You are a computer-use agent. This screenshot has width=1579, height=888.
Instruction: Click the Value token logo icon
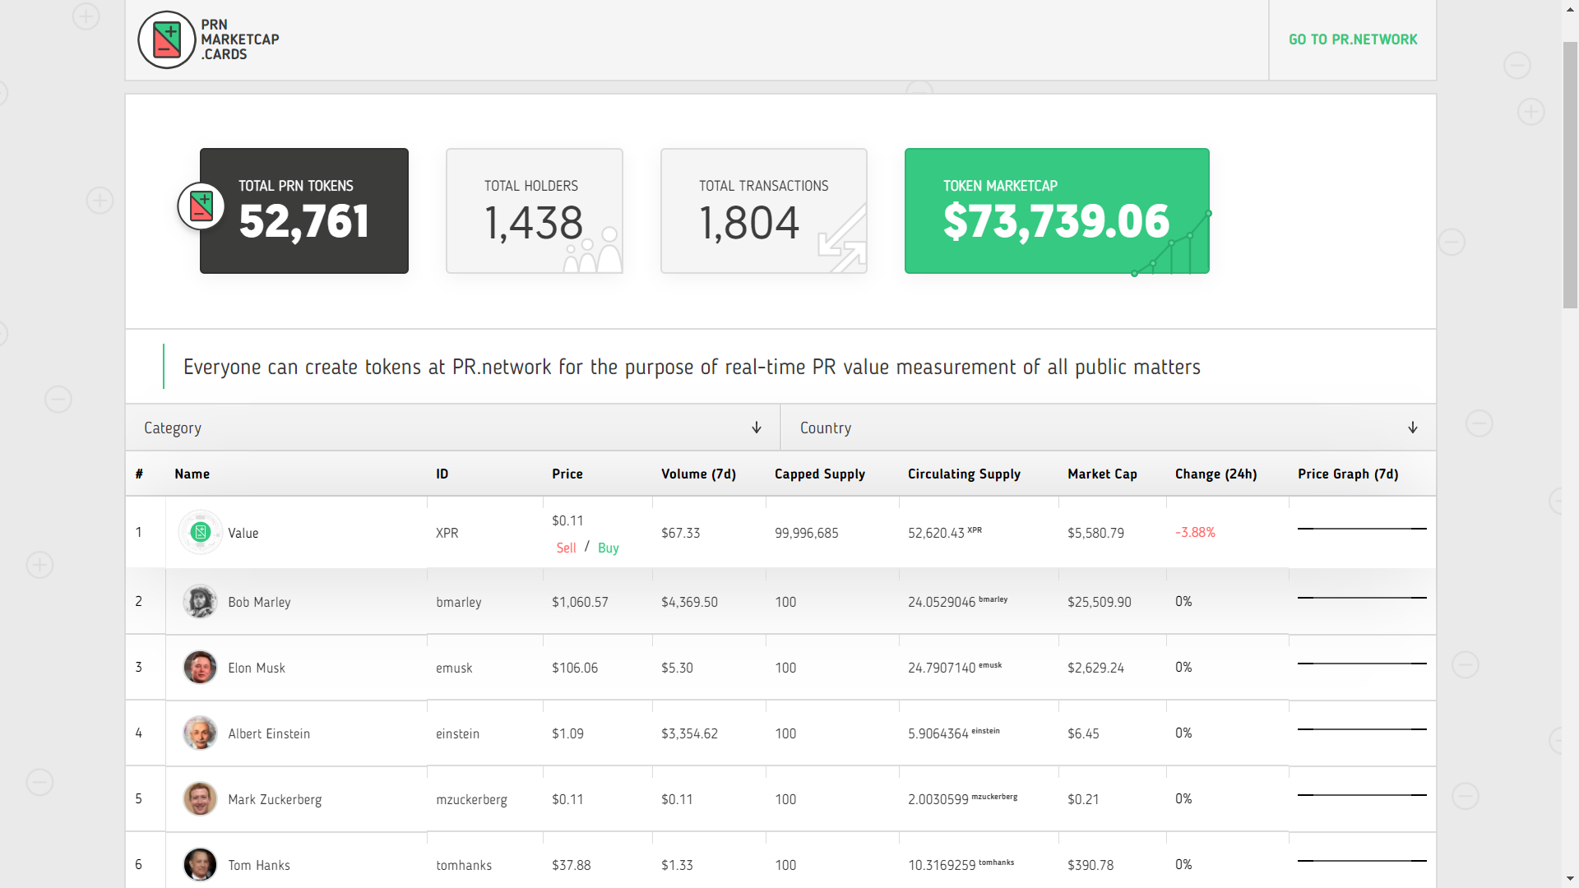pyautogui.click(x=200, y=532)
